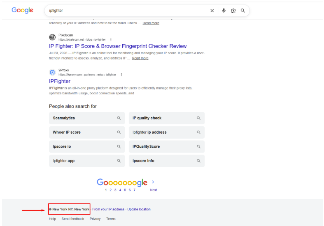This screenshot has height=226, width=324.
Task: Go to results page 7
Action: click(x=134, y=190)
